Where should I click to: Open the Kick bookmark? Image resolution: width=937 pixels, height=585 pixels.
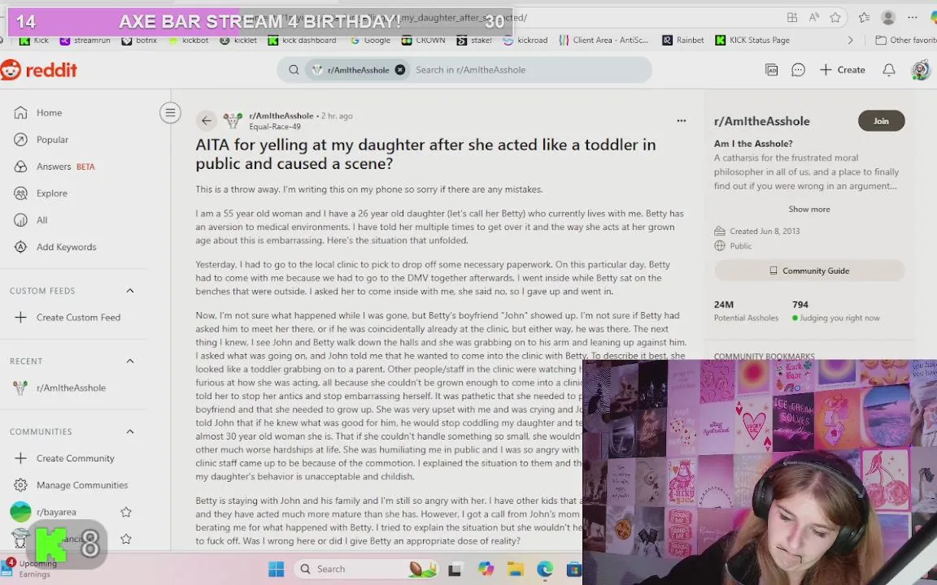coord(34,40)
